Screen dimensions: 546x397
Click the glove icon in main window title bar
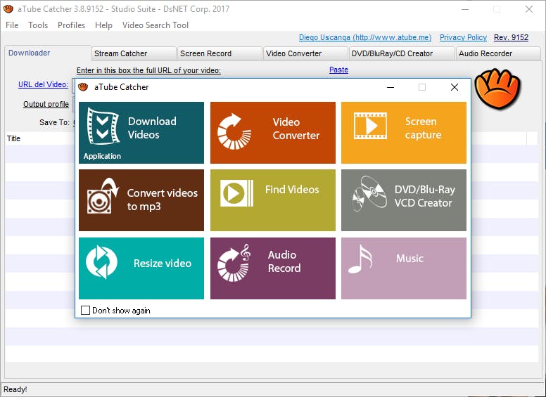(x=8, y=9)
